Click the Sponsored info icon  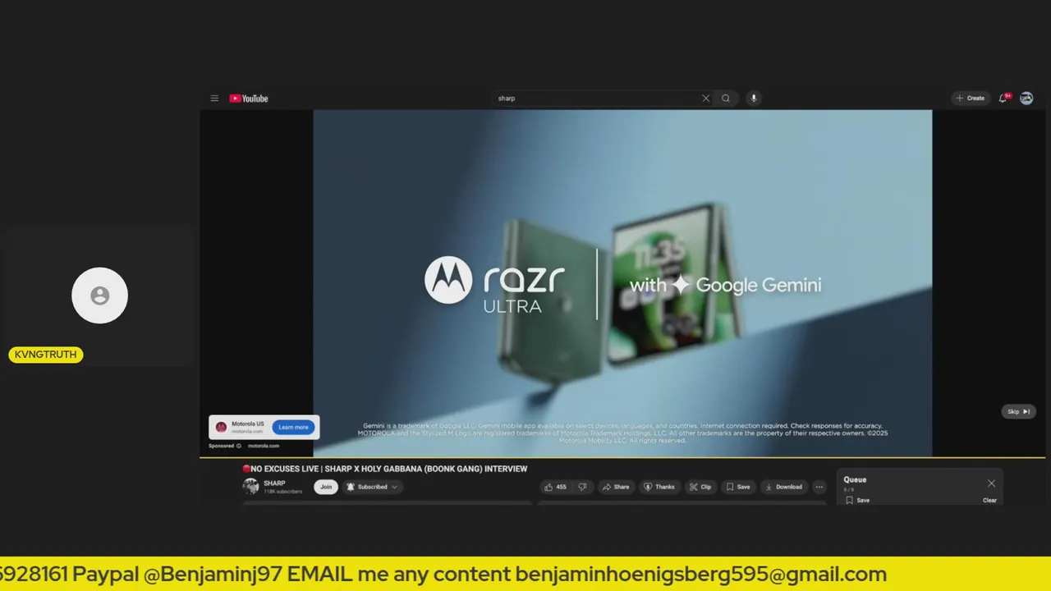tap(239, 446)
